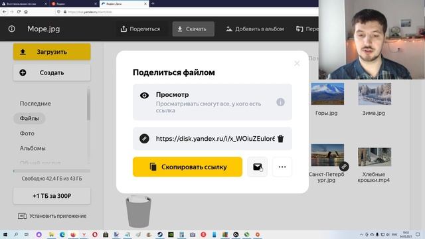Open a new browser tab
The width and height of the screenshot is (425, 239).
[x=153, y=4]
